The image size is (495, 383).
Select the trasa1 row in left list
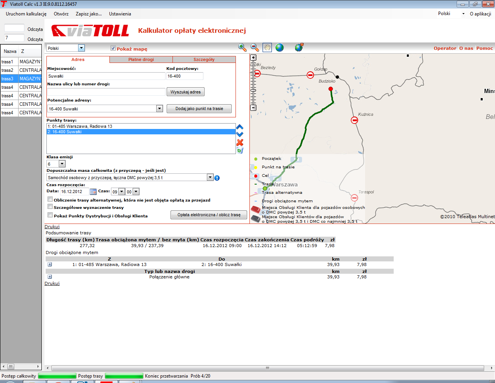click(21, 62)
